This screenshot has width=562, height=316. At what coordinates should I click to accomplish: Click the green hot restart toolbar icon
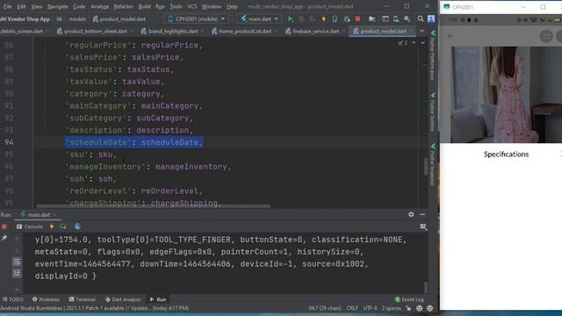click(347, 18)
